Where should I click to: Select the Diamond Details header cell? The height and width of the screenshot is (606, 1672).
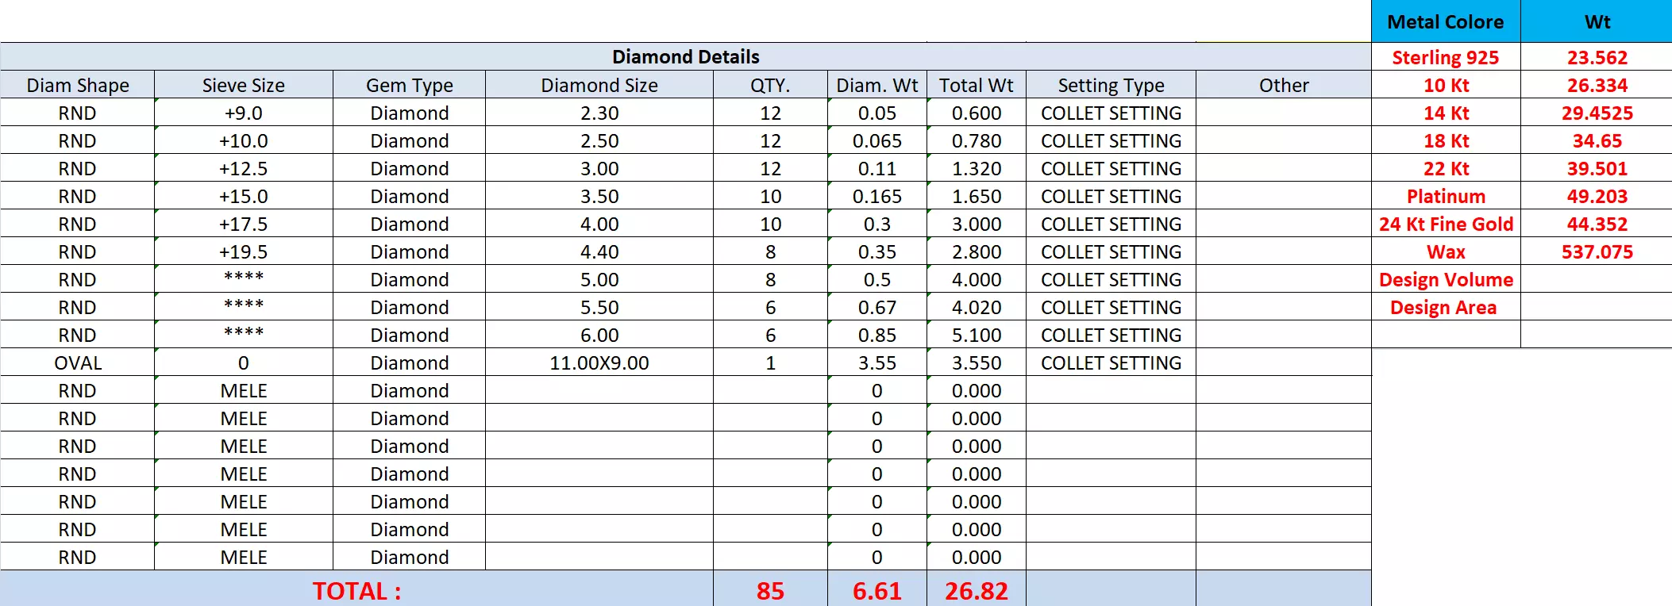click(x=686, y=57)
